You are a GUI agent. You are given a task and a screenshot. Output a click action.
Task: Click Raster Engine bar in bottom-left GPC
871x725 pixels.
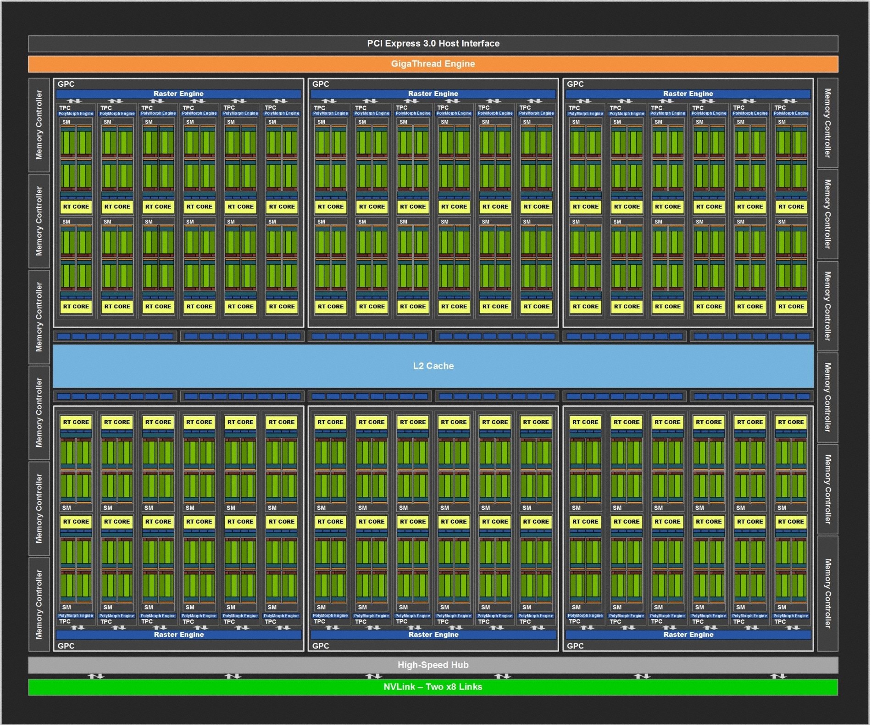pos(178,635)
